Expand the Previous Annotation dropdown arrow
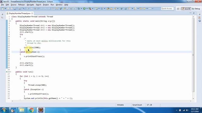Screen dimensions: 202x113 tap(138, 8)
